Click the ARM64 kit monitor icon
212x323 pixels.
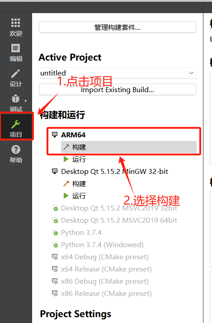[55, 135]
